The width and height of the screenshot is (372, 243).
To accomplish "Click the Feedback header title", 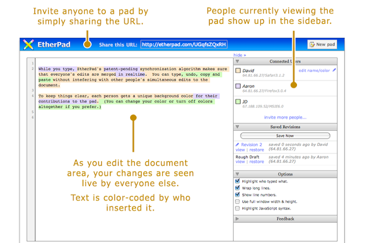I will click(x=285, y=219).
